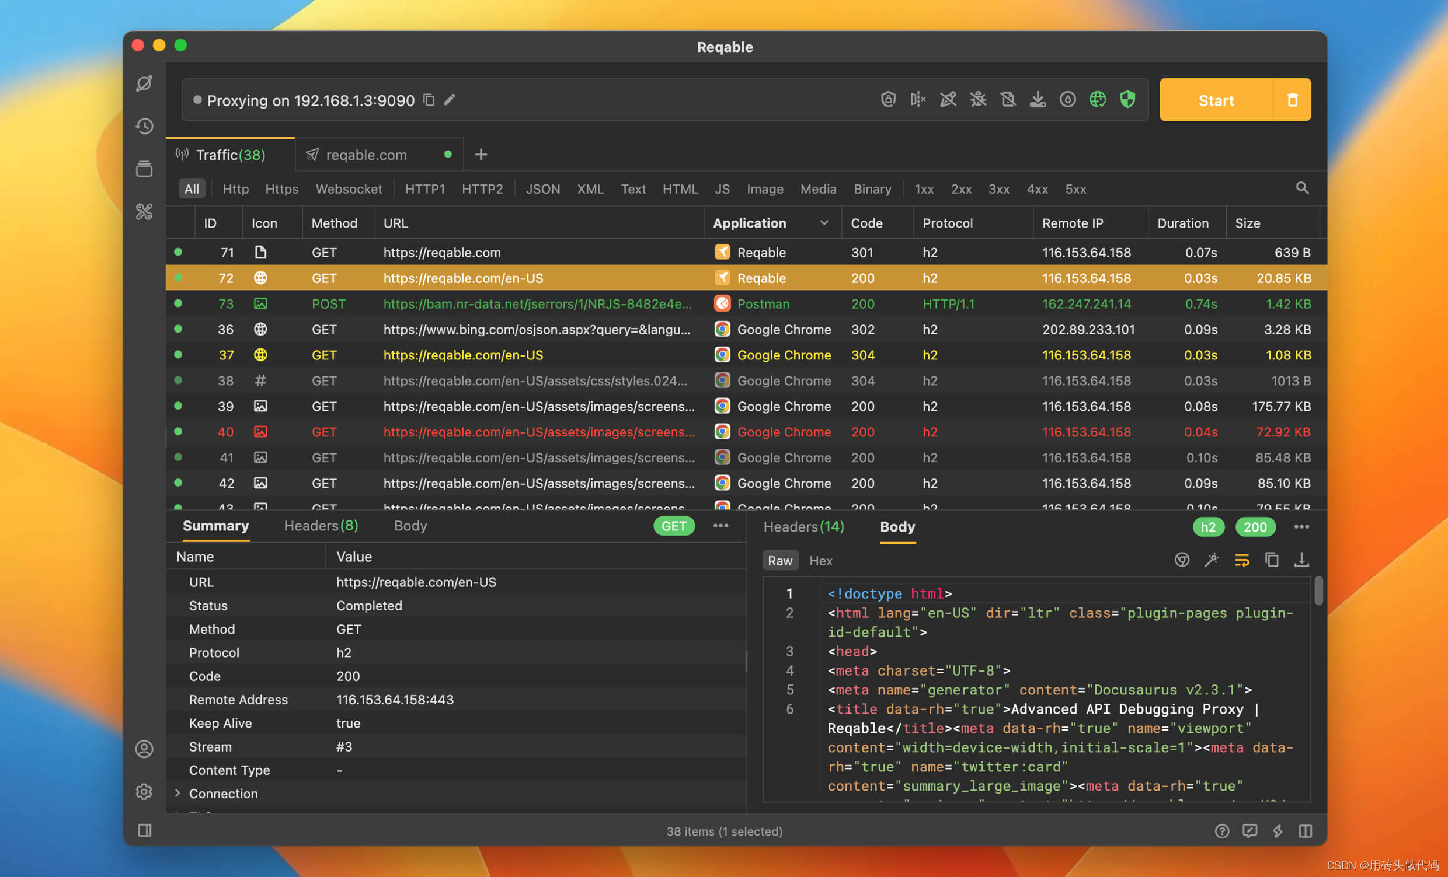
Task: Click the green shield SSL icon
Action: point(1127,100)
